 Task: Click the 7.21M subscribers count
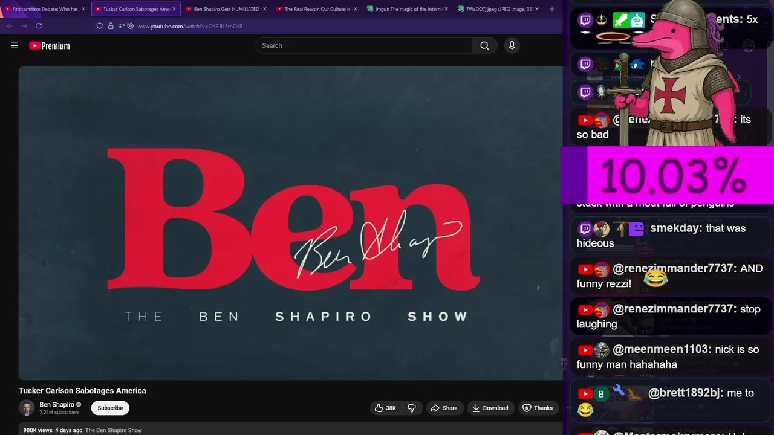pos(59,413)
